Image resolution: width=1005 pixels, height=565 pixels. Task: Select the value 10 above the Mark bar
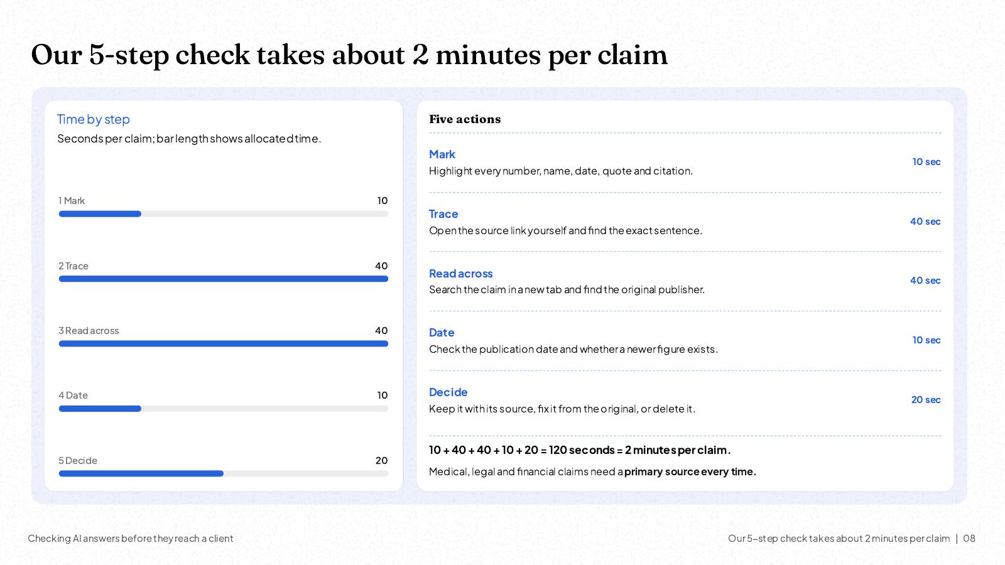[x=383, y=201]
